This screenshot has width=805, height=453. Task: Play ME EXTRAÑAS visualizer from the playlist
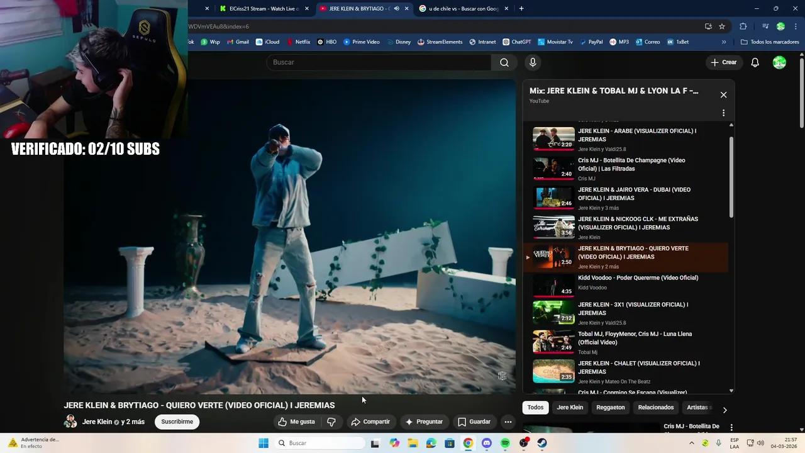626,228
